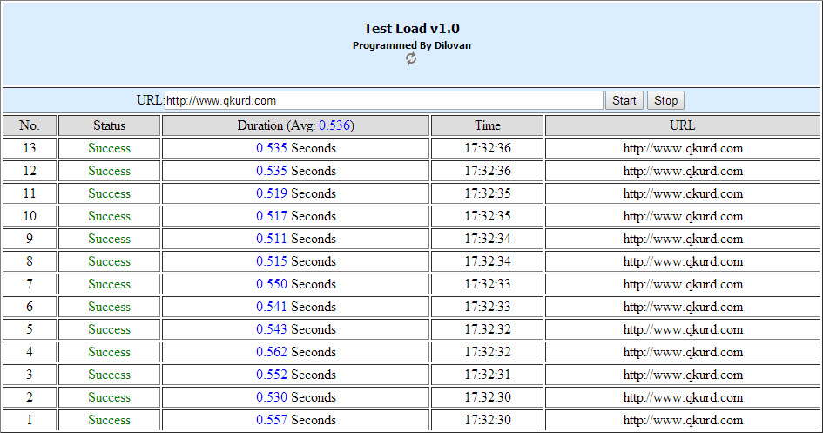Click the Programmed By Dilovan text
823x433 pixels.
[x=411, y=45]
